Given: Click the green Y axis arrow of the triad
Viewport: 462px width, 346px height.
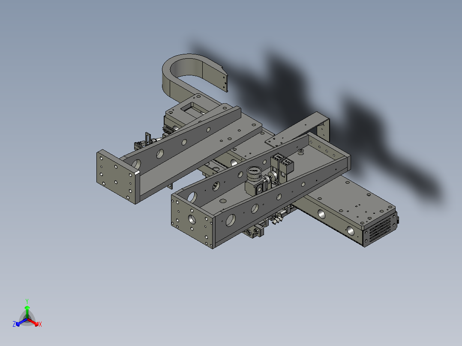Looking at the screenshot, I should (27, 311).
